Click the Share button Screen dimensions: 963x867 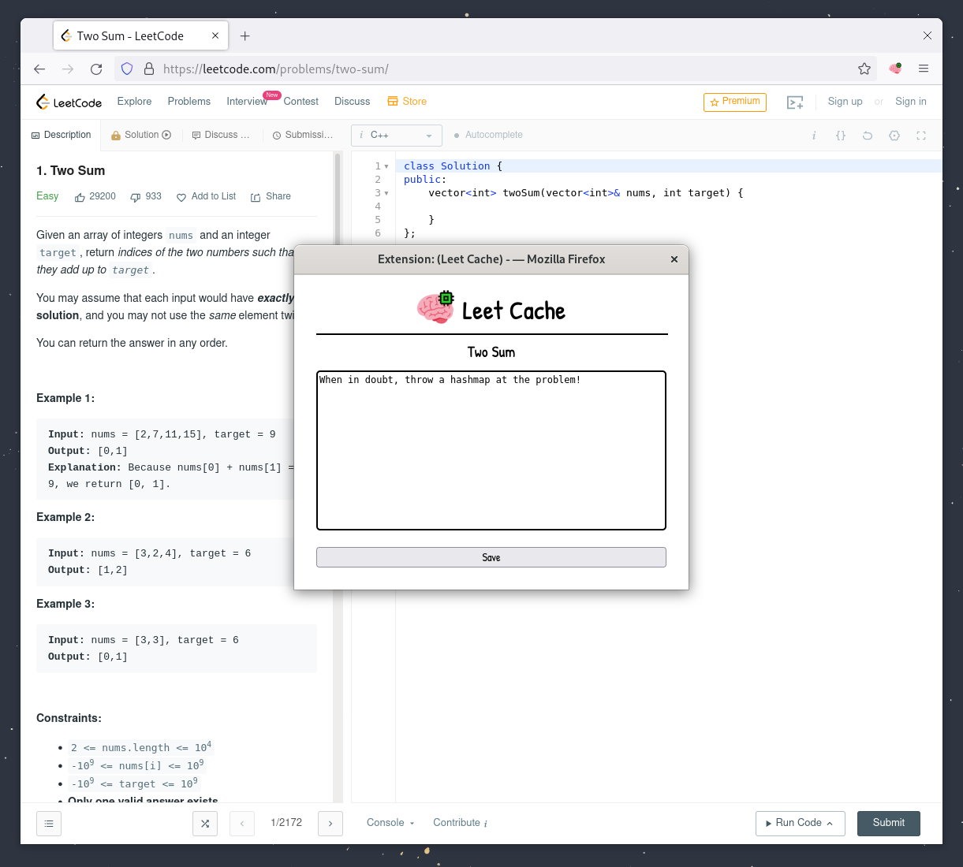(271, 196)
